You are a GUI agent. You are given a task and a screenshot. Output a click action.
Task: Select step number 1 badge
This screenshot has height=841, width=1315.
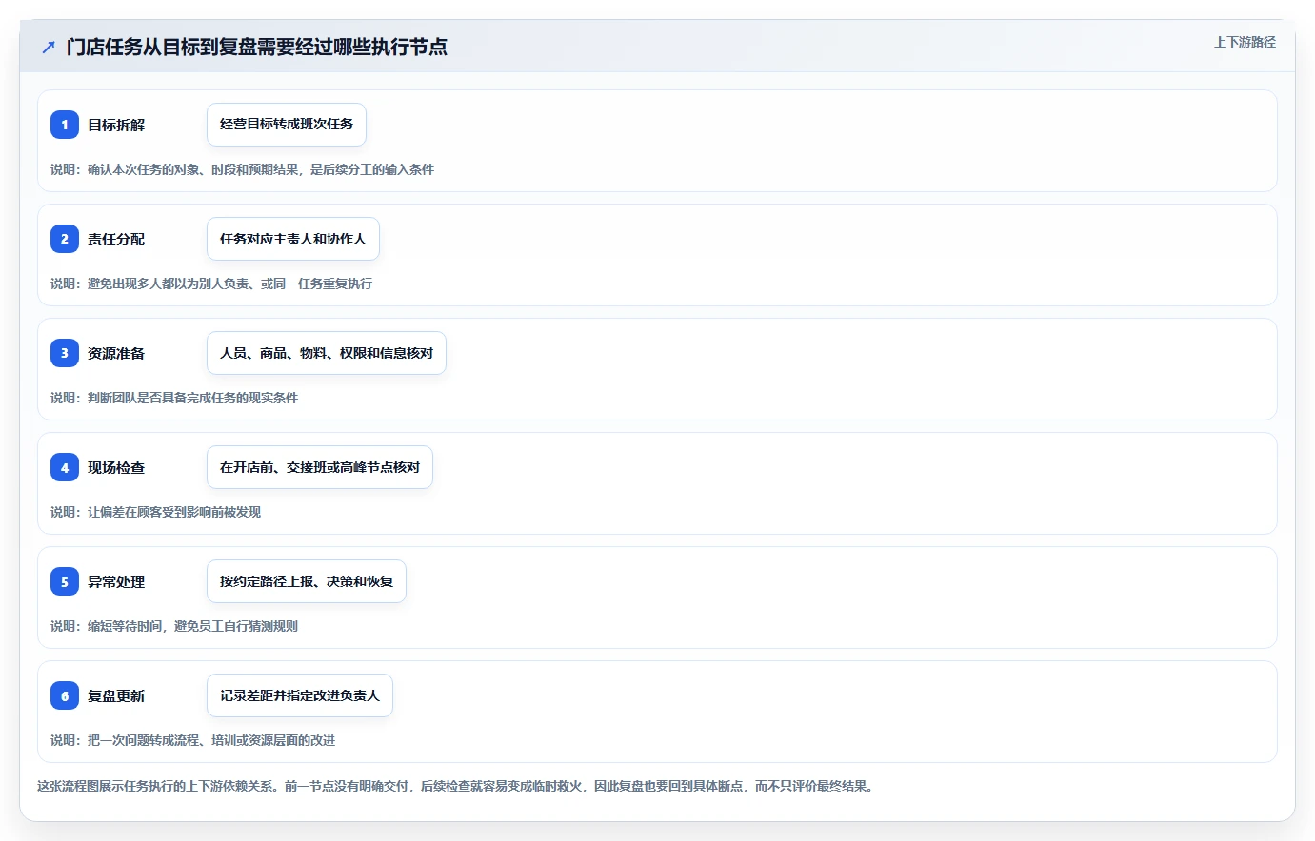point(65,125)
